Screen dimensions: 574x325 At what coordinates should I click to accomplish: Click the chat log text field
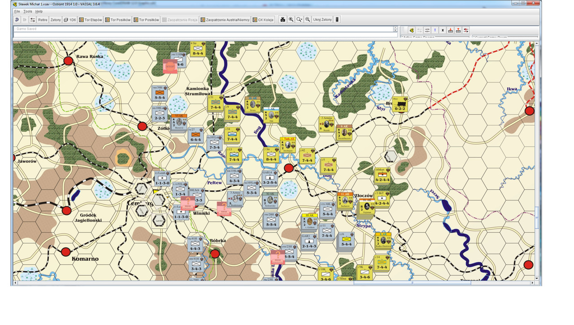pyautogui.click(x=203, y=29)
